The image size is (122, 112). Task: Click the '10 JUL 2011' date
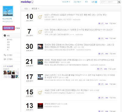[x=30, y=17]
